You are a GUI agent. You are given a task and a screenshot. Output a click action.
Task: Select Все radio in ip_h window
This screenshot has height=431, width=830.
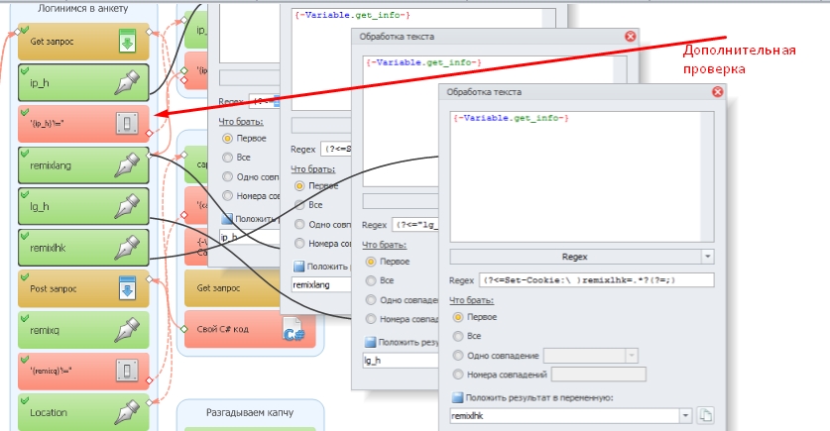tap(228, 158)
